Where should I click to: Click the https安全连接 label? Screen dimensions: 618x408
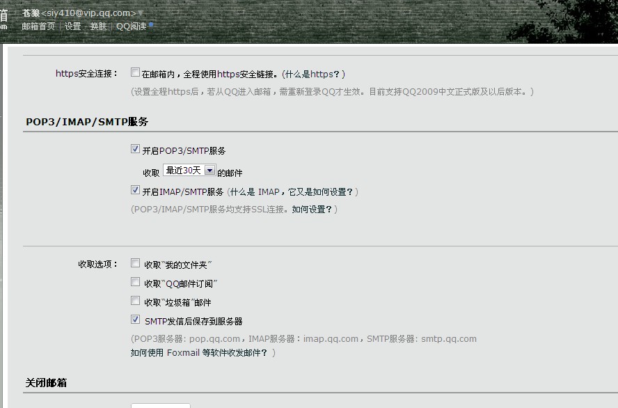pyautogui.click(x=86, y=74)
